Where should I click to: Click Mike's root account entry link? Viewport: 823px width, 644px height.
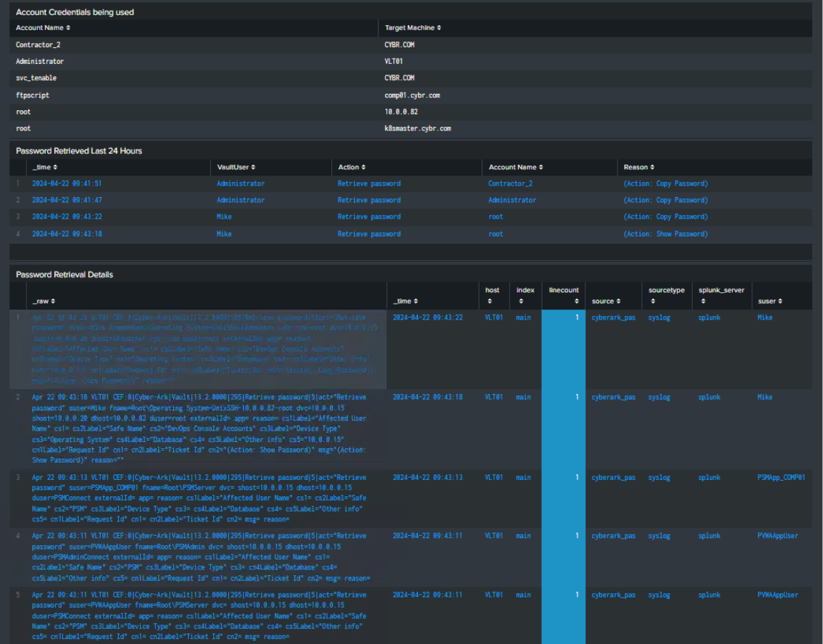496,216
